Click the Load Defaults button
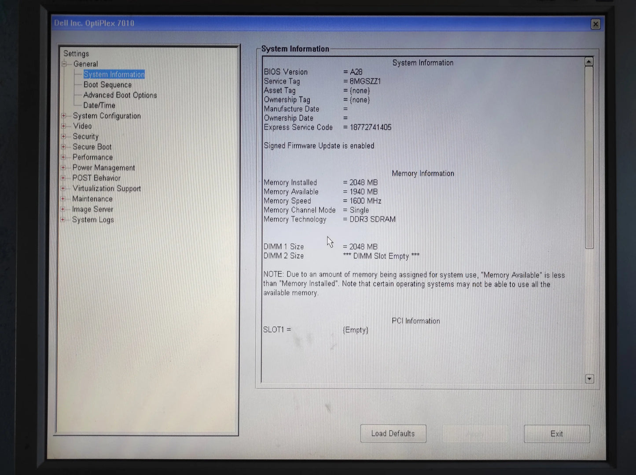The width and height of the screenshot is (636, 475). coord(393,434)
